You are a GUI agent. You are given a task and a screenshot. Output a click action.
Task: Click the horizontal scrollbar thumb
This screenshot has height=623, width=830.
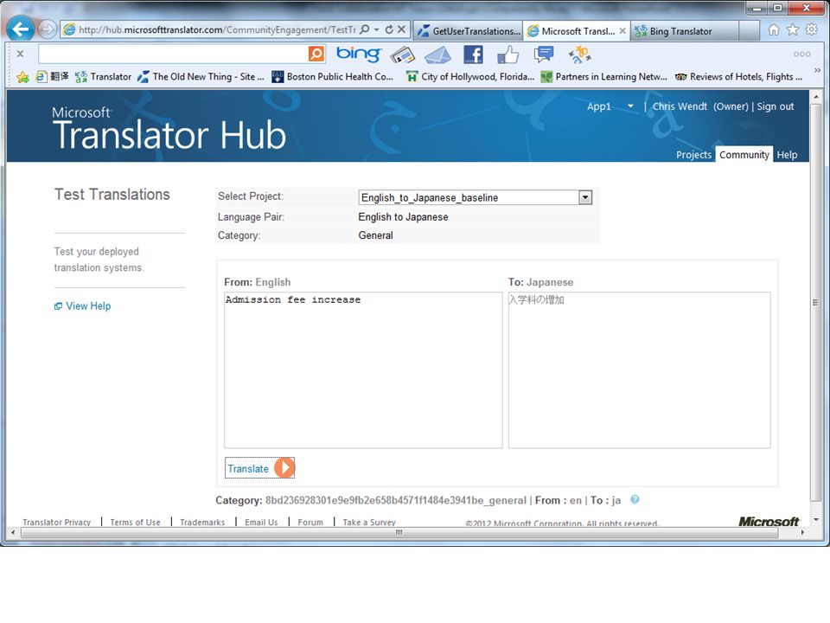[x=399, y=532]
